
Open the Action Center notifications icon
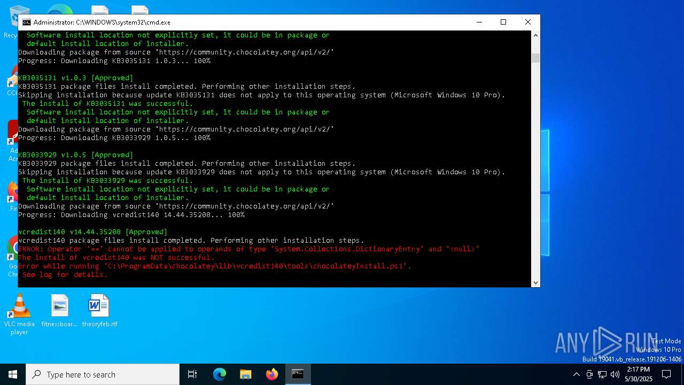tap(666, 374)
